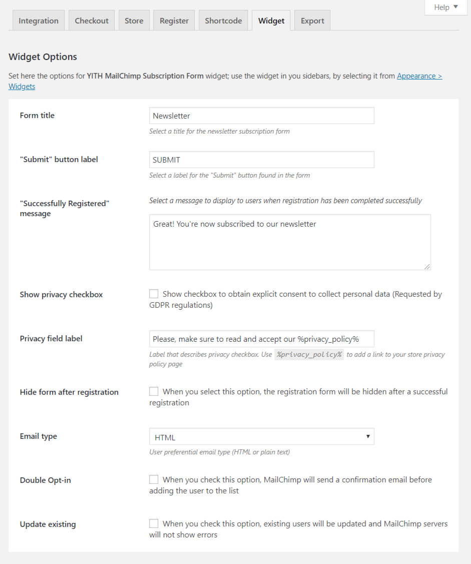
Task: Click the Privacy field label input
Action: (262, 339)
